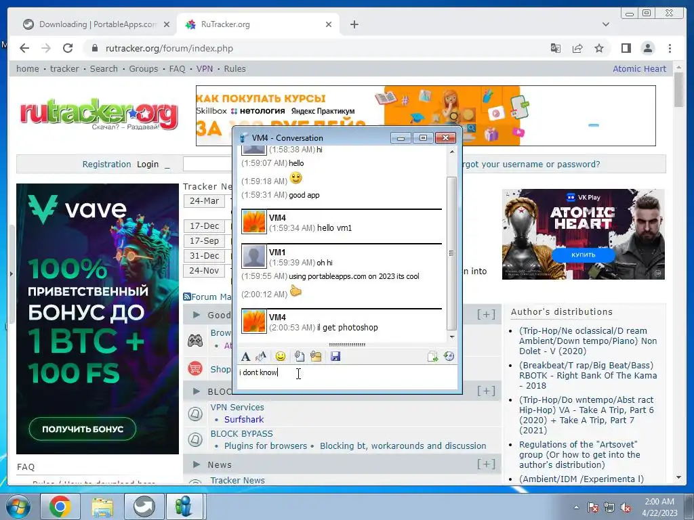Open Chrome profile avatar menu

pos(647,48)
